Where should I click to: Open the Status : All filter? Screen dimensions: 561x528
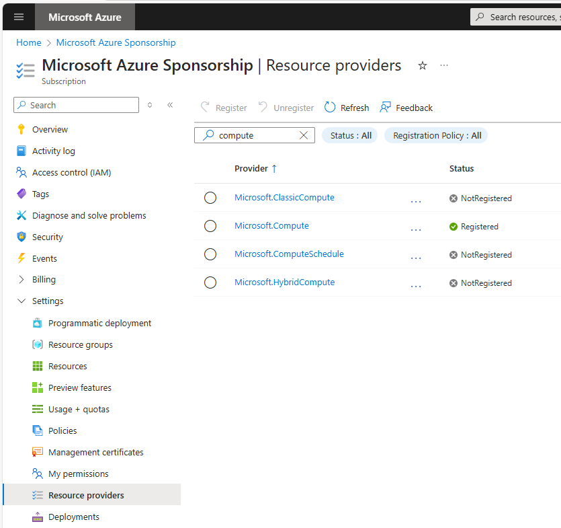(x=350, y=135)
